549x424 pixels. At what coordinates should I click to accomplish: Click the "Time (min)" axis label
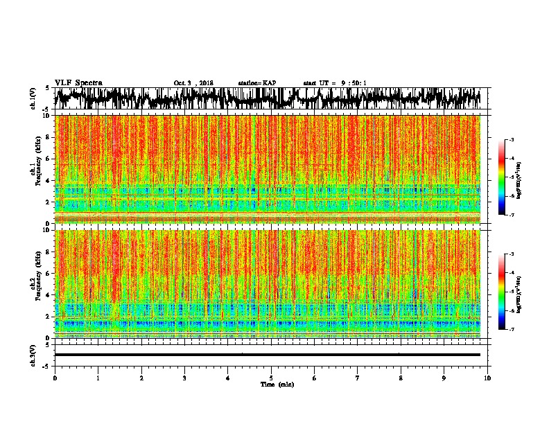click(277, 385)
